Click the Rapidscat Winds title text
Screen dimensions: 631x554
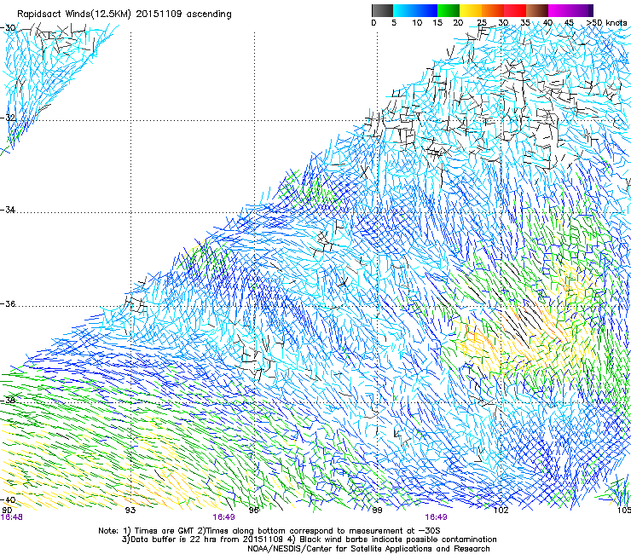point(124,14)
